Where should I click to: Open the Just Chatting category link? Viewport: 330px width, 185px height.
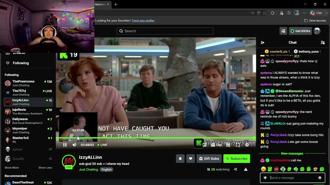(88, 170)
